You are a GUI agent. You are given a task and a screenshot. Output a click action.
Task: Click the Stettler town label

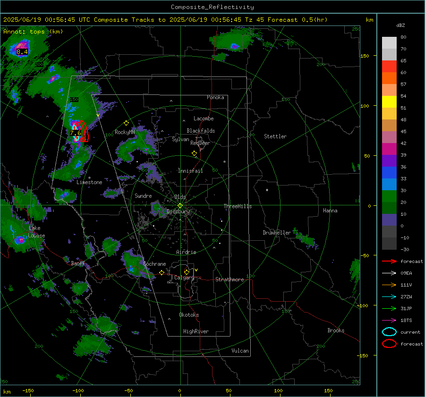click(x=275, y=136)
